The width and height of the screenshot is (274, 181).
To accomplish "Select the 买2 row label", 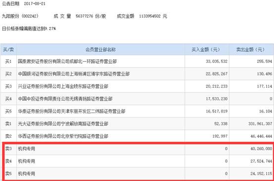I will (8, 74).
